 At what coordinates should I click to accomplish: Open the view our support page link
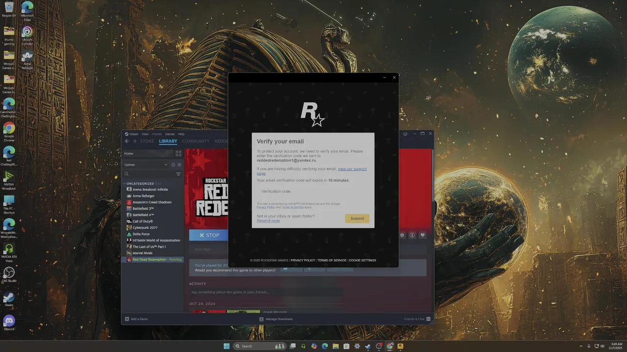pyautogui.click(x=352, y=169)
